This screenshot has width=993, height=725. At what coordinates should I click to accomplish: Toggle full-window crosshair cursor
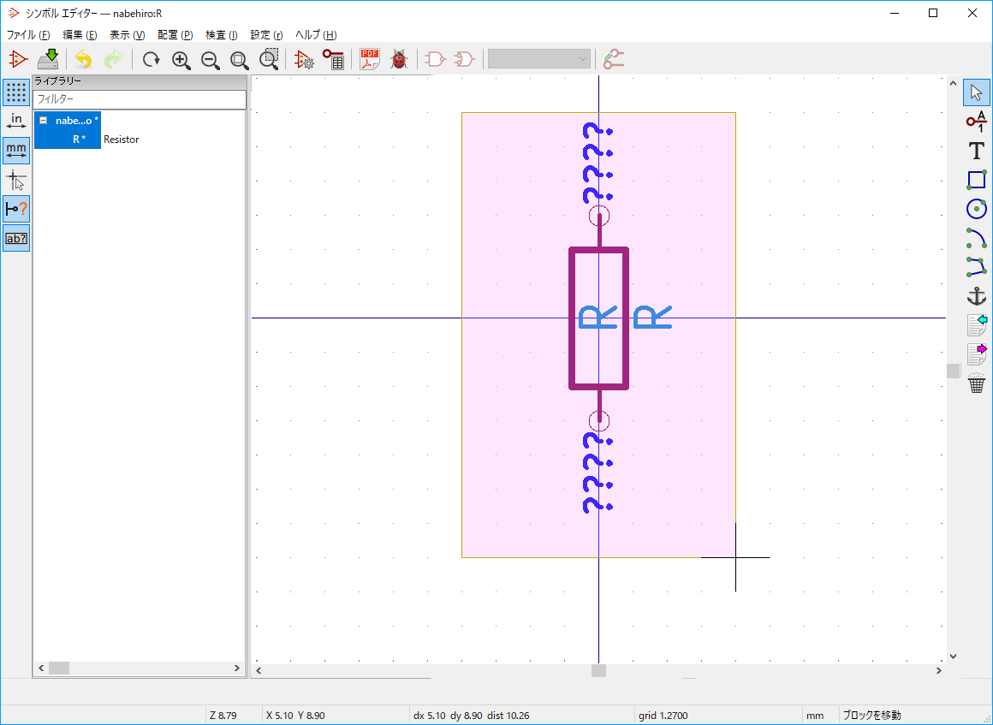(x=15, y=181)
